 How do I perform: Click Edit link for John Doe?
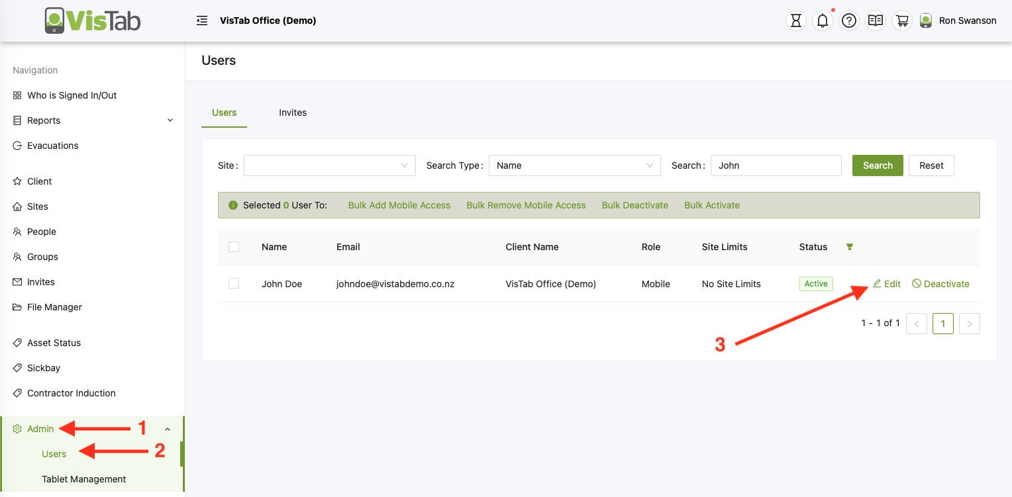pos(887,284)
